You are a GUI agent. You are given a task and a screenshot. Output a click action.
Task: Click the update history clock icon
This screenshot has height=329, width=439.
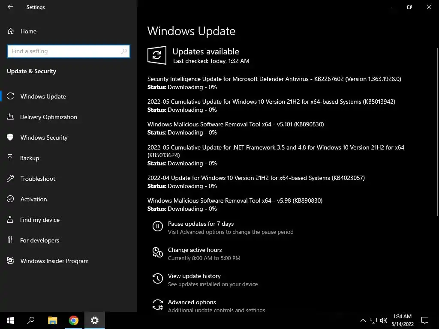click(x=158, y=278)
